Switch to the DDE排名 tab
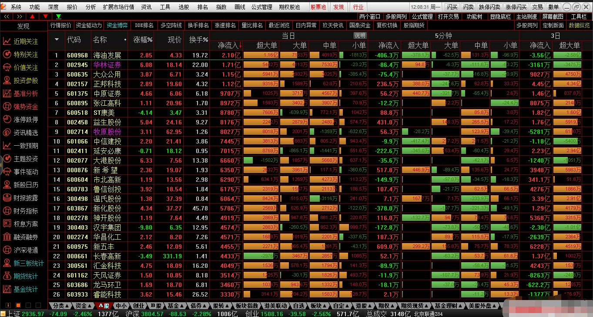Viewport: 593px width, 317px height. [144, 25]
